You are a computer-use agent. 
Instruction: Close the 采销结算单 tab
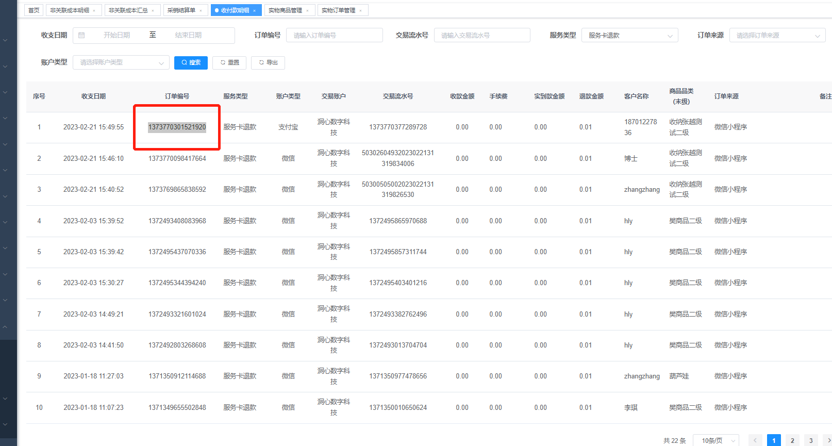pyautogui.click(x=201, y=11)
